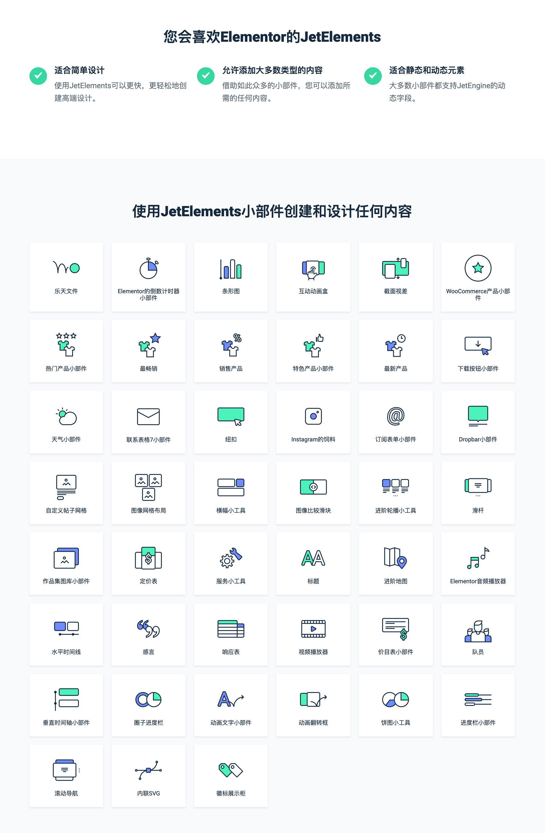Image resolution: width=545 pixels, height=833 pixels.
Task: Click the 互动动画盒 hand-touch icon
Action: tap(313, 270)
